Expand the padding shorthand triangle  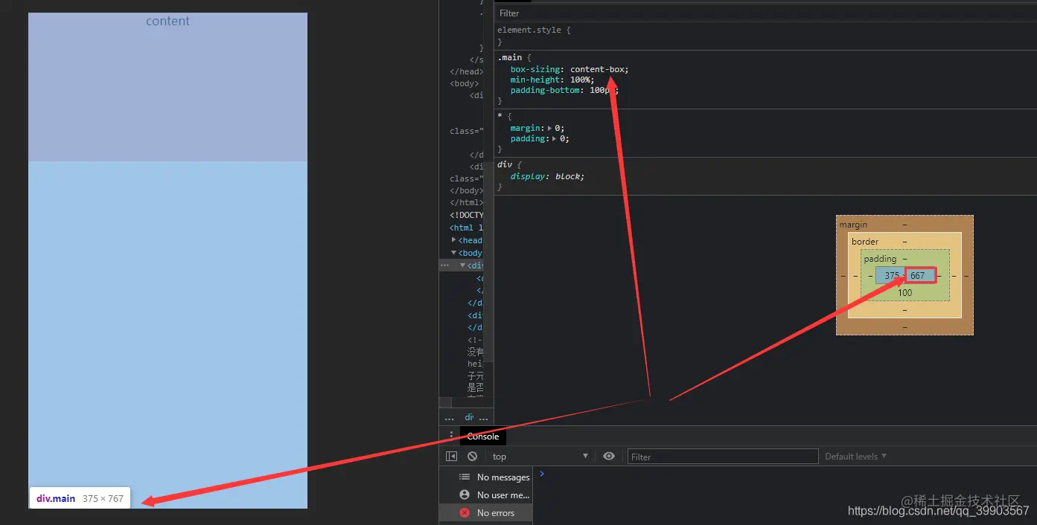pyautogui.click(x=555, y=138)
